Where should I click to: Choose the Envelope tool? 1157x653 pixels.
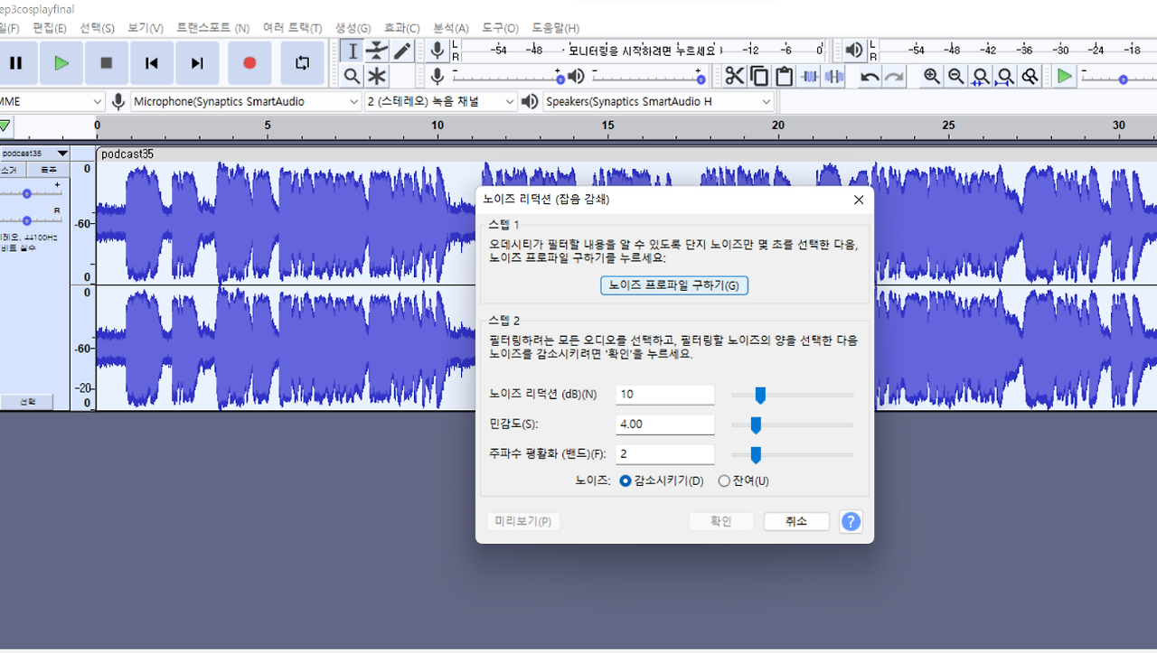pyautogui.click(x=377, y=51)
